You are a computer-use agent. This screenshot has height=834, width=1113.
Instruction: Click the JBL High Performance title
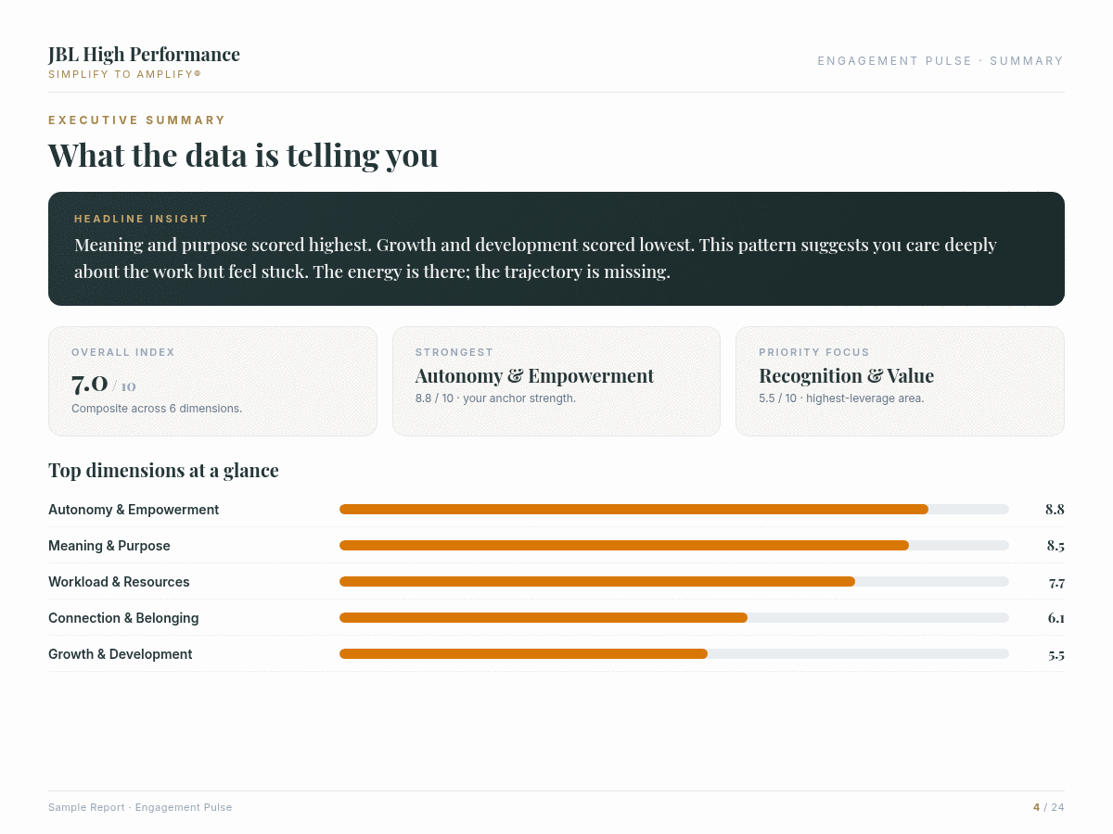(x=144, y=55)
